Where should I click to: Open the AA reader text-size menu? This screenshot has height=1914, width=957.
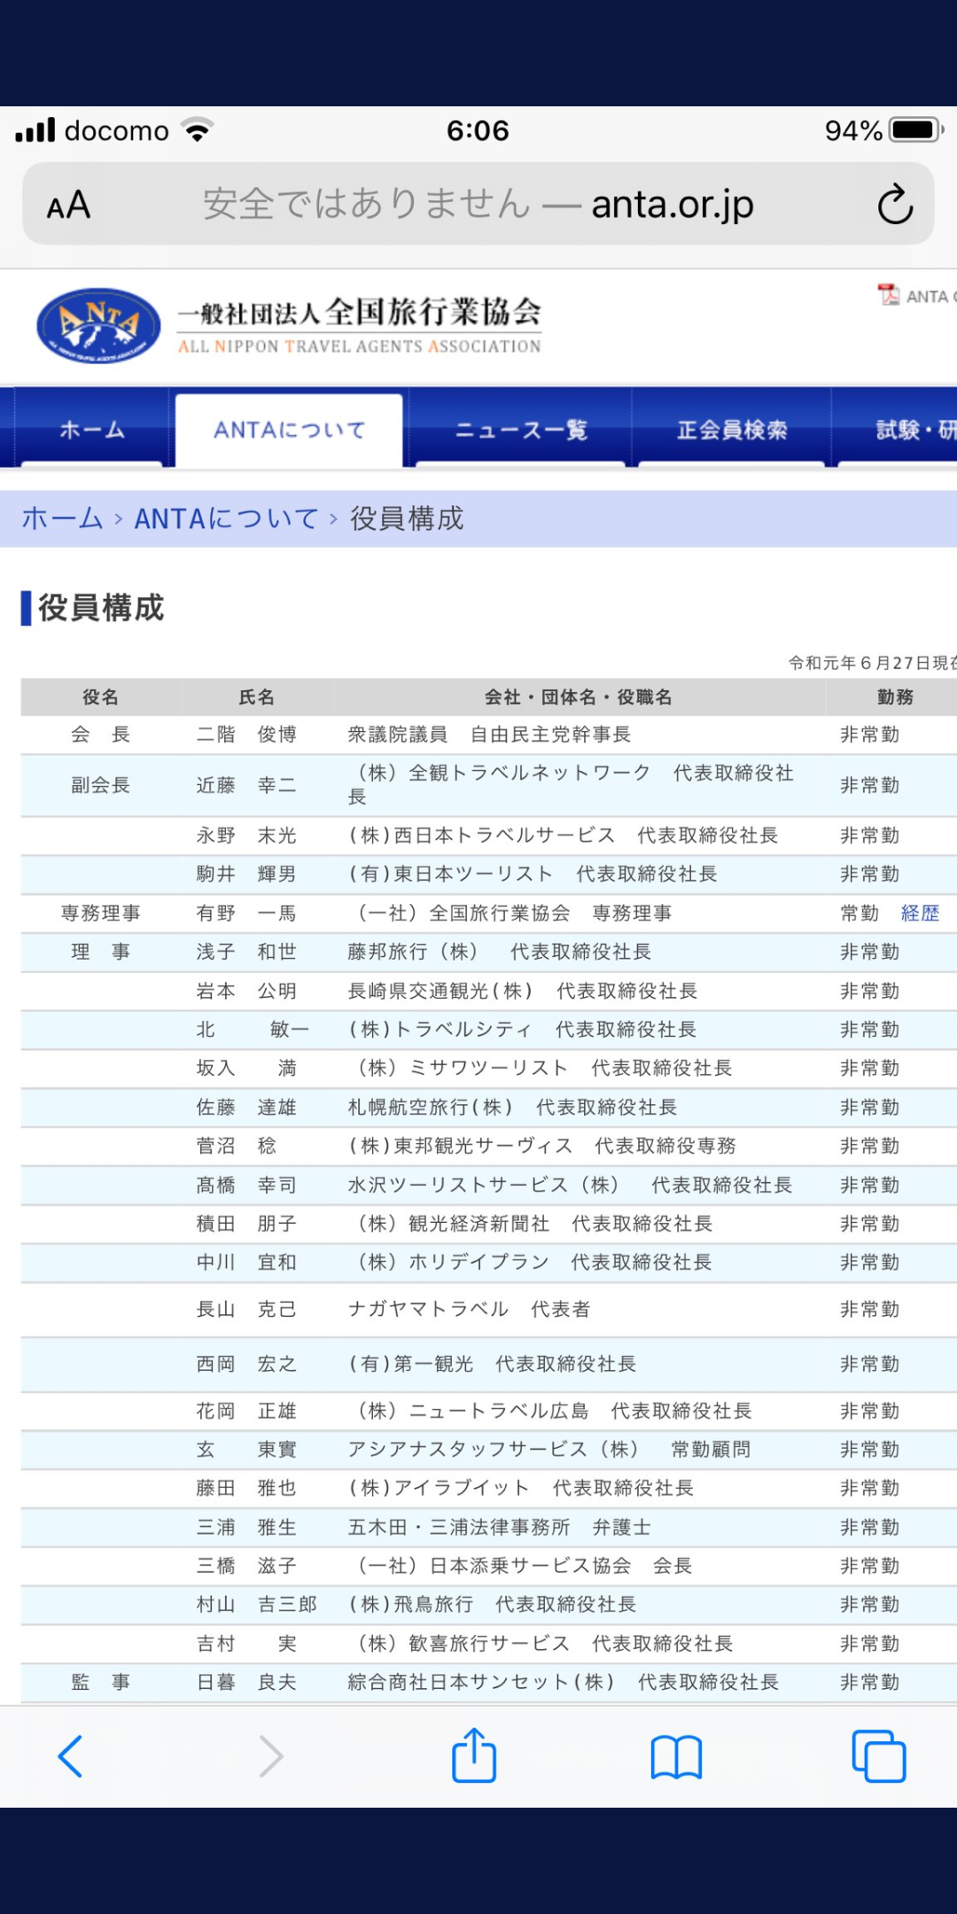tap(68, 206)
